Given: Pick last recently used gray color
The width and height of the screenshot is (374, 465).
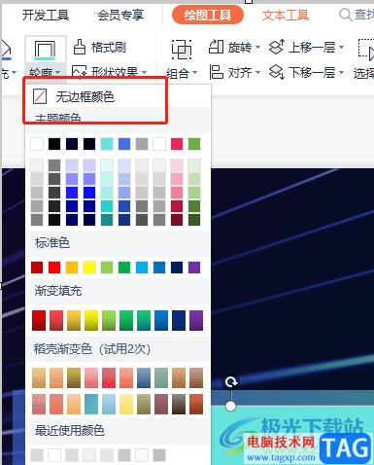Looking at the screenshot, I should click(x=159, y=455).
